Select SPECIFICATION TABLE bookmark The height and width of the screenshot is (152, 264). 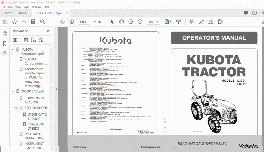pyautogui.click(x=38, y=117)
